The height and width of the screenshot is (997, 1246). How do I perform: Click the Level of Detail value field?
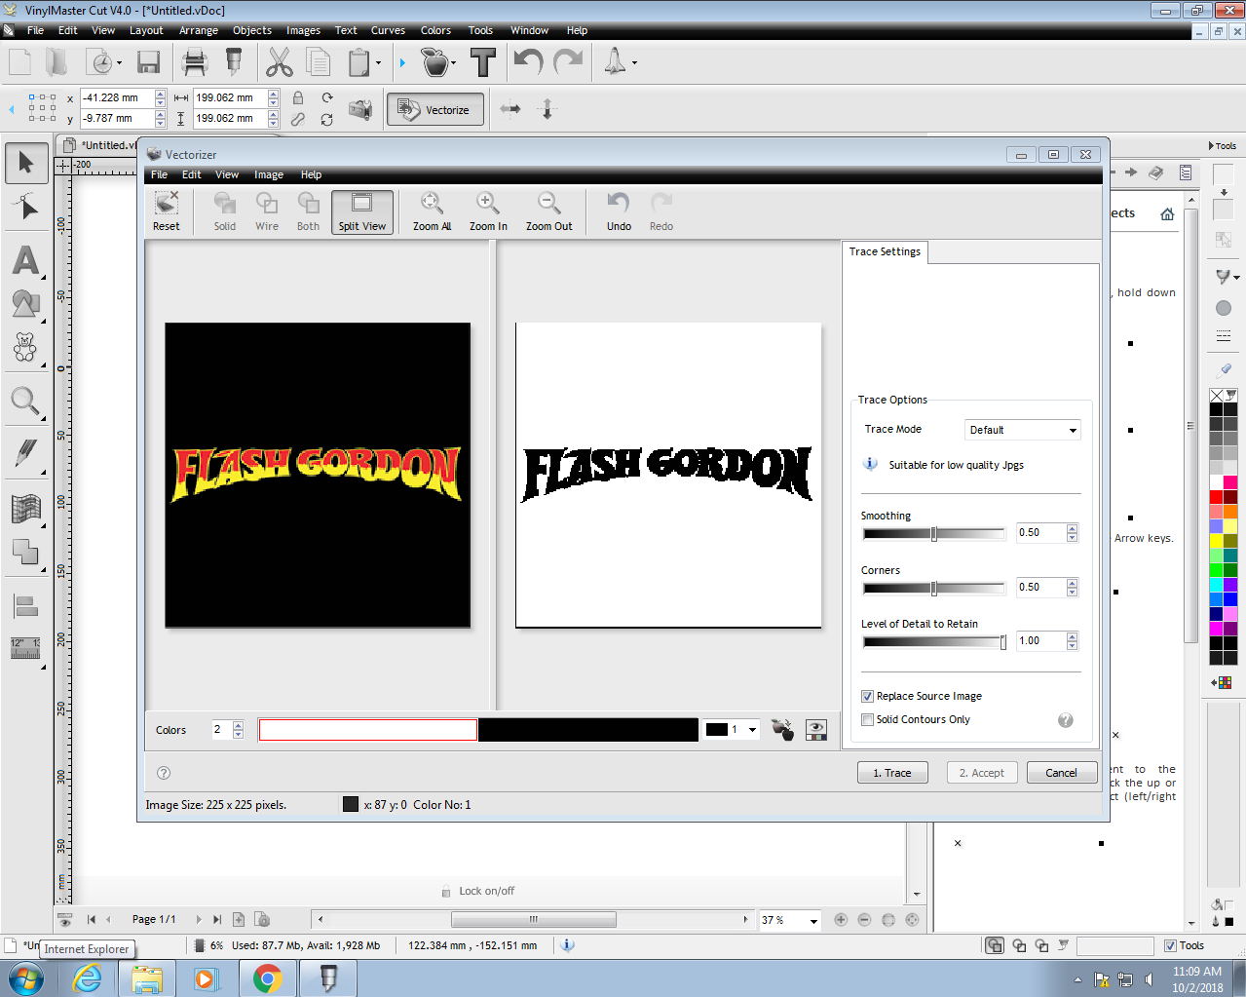(x=1040, y=640)
